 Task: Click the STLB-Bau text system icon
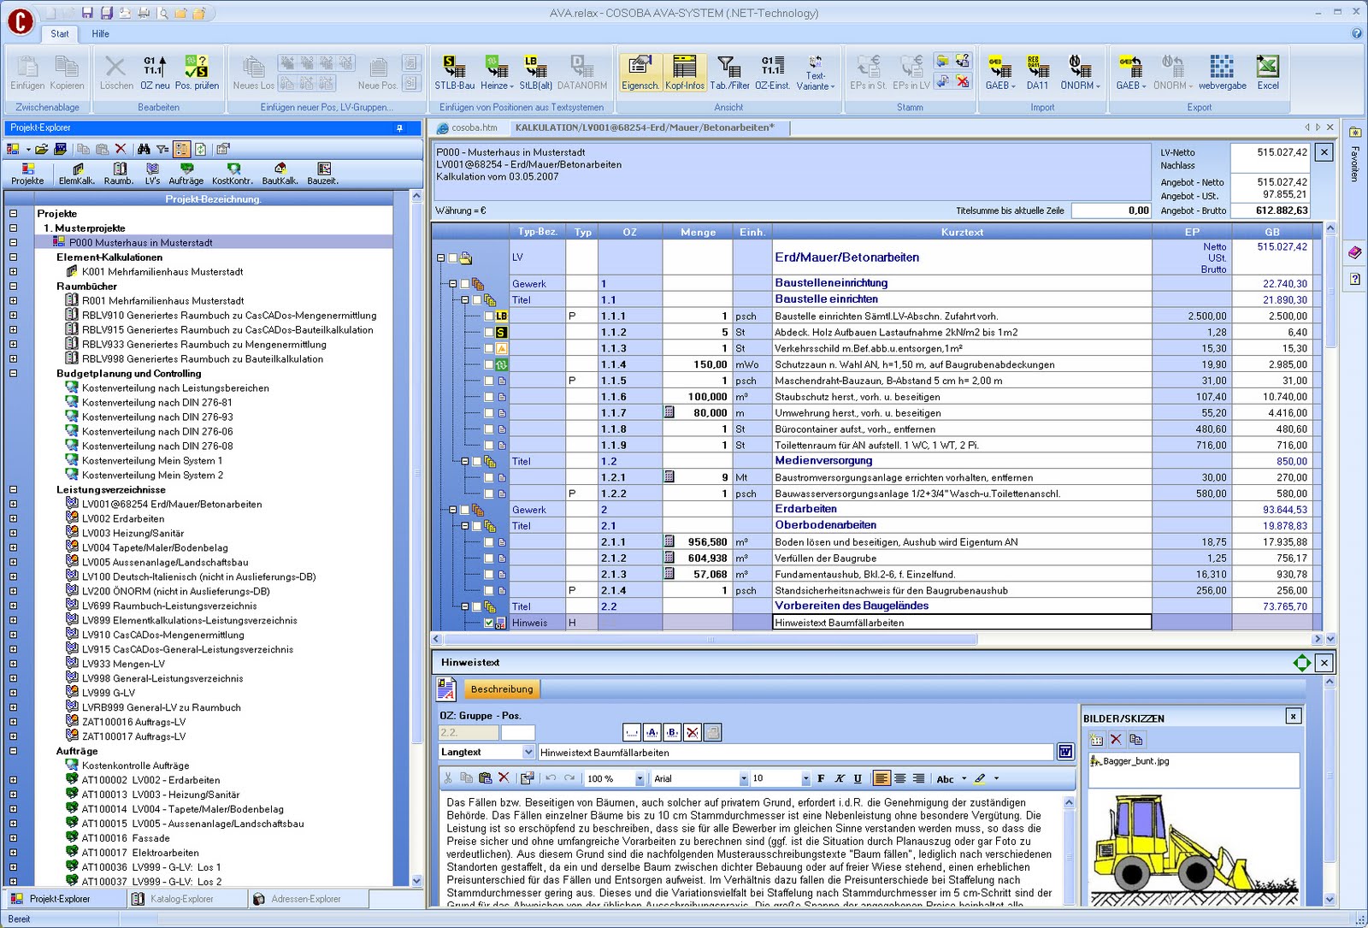pyautogui.click(x=454, y=71)
